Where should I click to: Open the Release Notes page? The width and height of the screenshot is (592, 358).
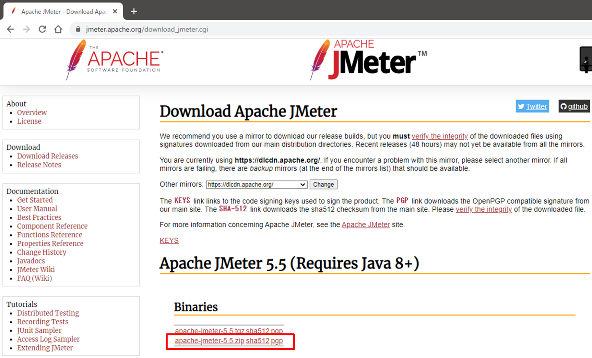[39, 165]
